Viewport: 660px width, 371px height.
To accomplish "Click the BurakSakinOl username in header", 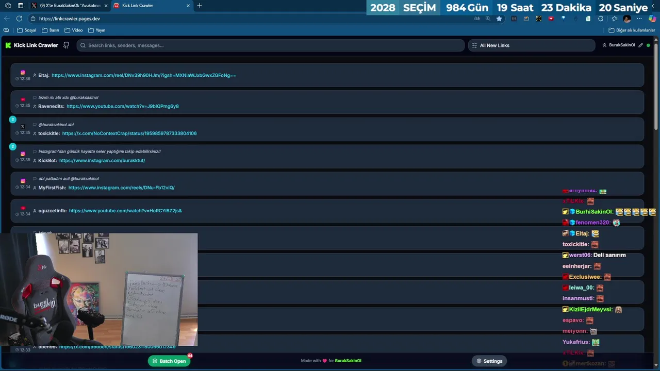I will (622, 45).
